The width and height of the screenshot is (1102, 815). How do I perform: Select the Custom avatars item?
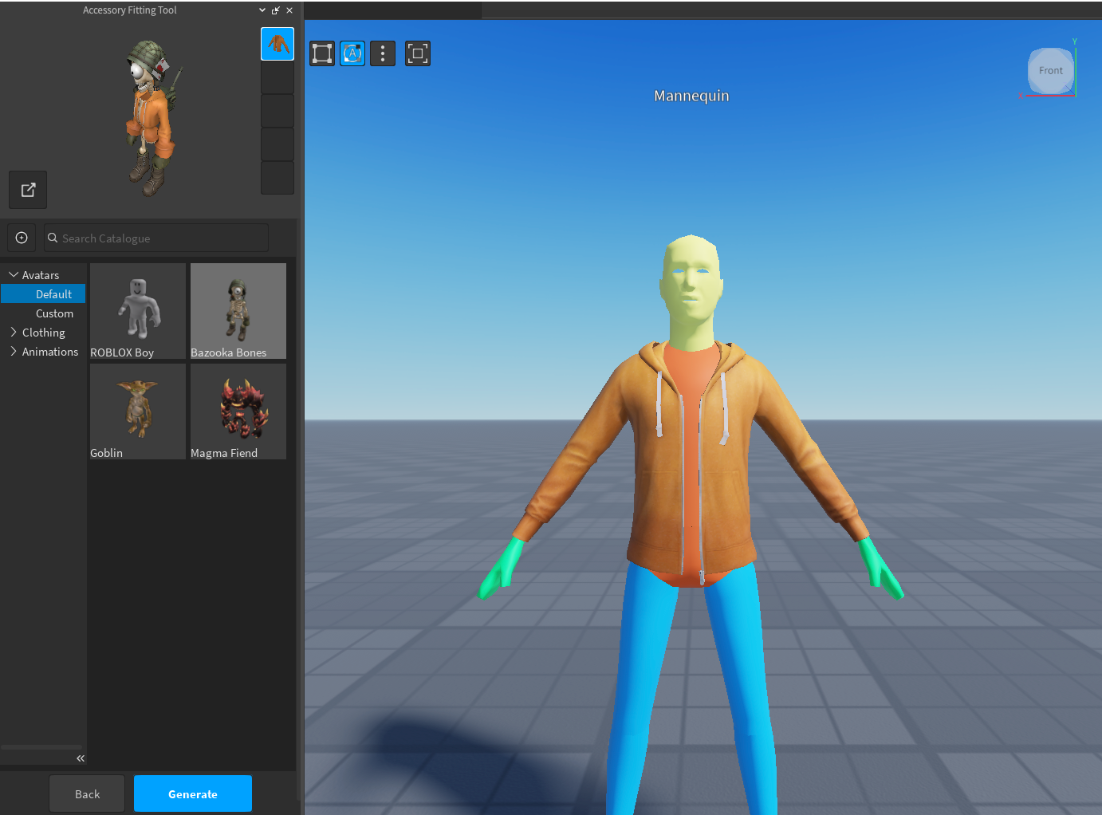point(54,313)
